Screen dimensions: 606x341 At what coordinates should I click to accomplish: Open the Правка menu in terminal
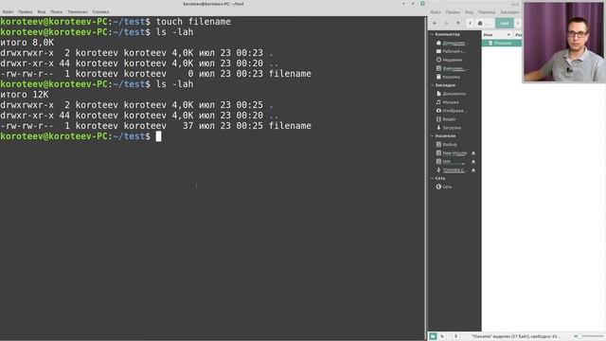pyautogui.click(x=26, y=12)
